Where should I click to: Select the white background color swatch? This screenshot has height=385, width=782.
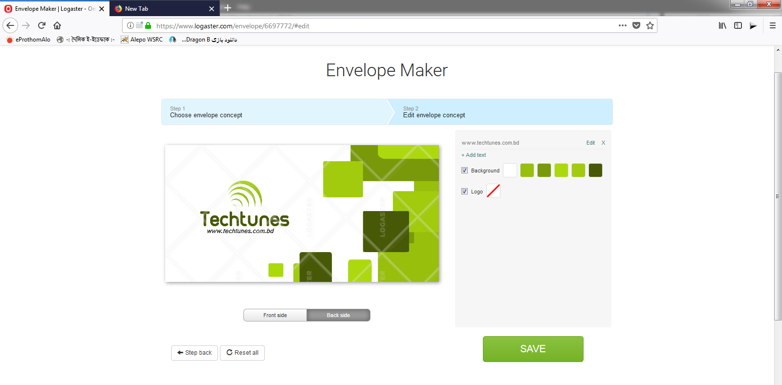pos(510,170)
